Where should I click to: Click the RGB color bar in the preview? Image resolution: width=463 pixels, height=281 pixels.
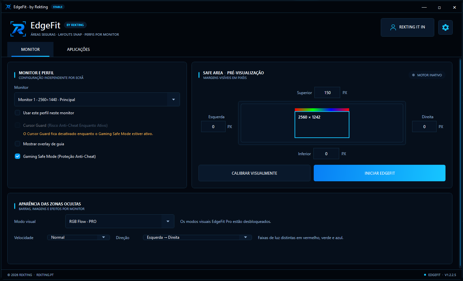[x=322, y=110]
